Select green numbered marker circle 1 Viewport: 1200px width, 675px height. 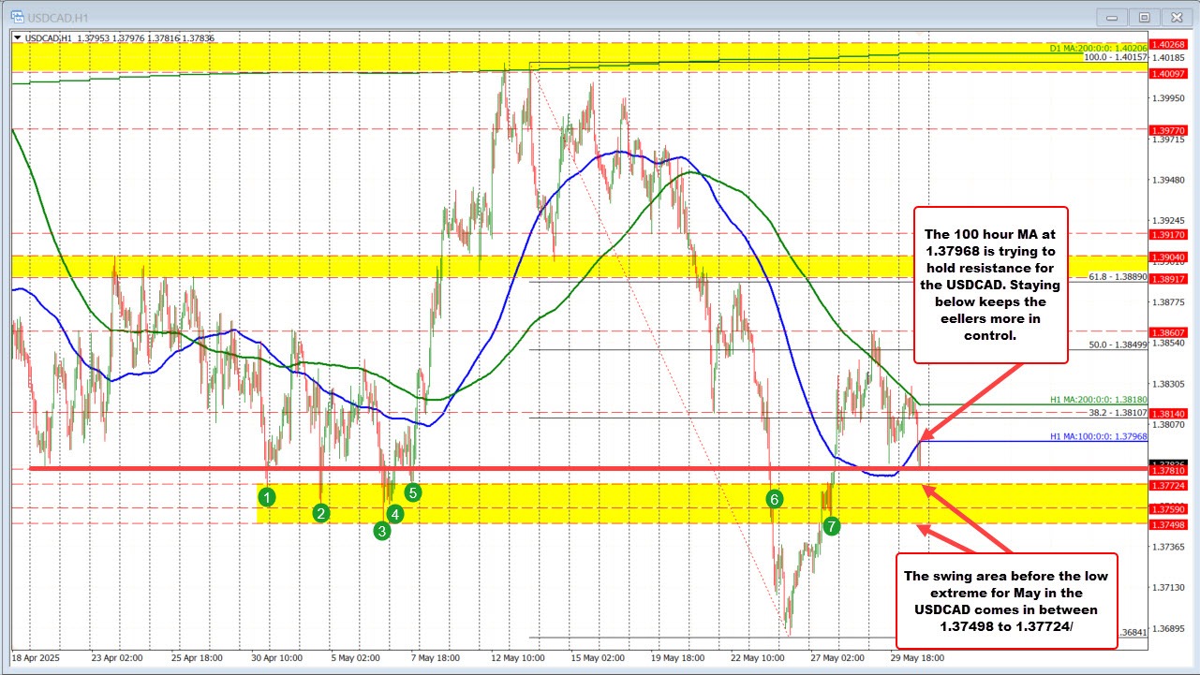click(x=267, y=498)
